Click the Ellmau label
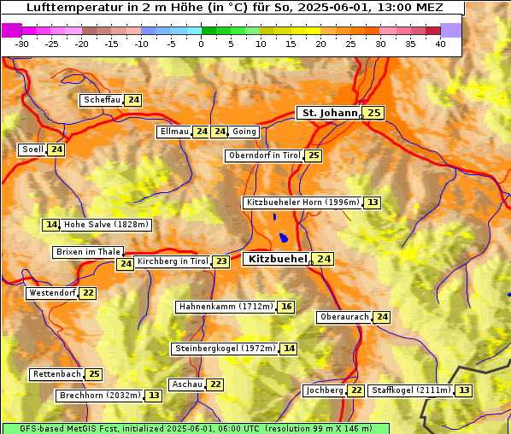 [x=173, y=132]
